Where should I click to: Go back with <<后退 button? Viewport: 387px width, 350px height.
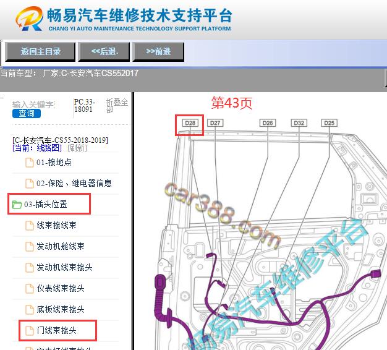pyautogui.click(x=104, y=51)
